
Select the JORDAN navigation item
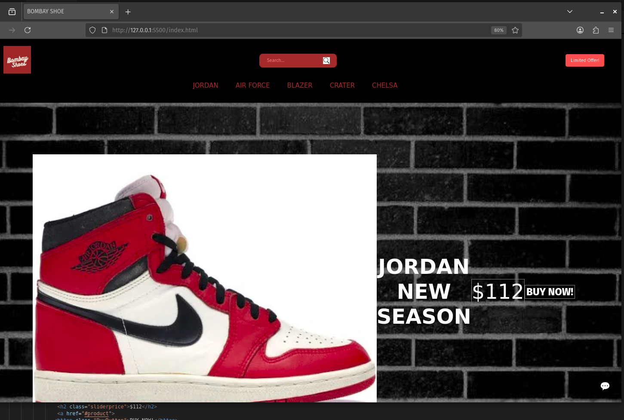(x=205, y=86)
